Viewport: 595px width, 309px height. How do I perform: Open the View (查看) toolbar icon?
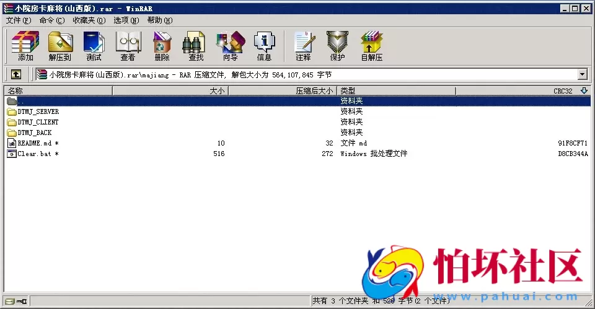[x=128, y=46]
